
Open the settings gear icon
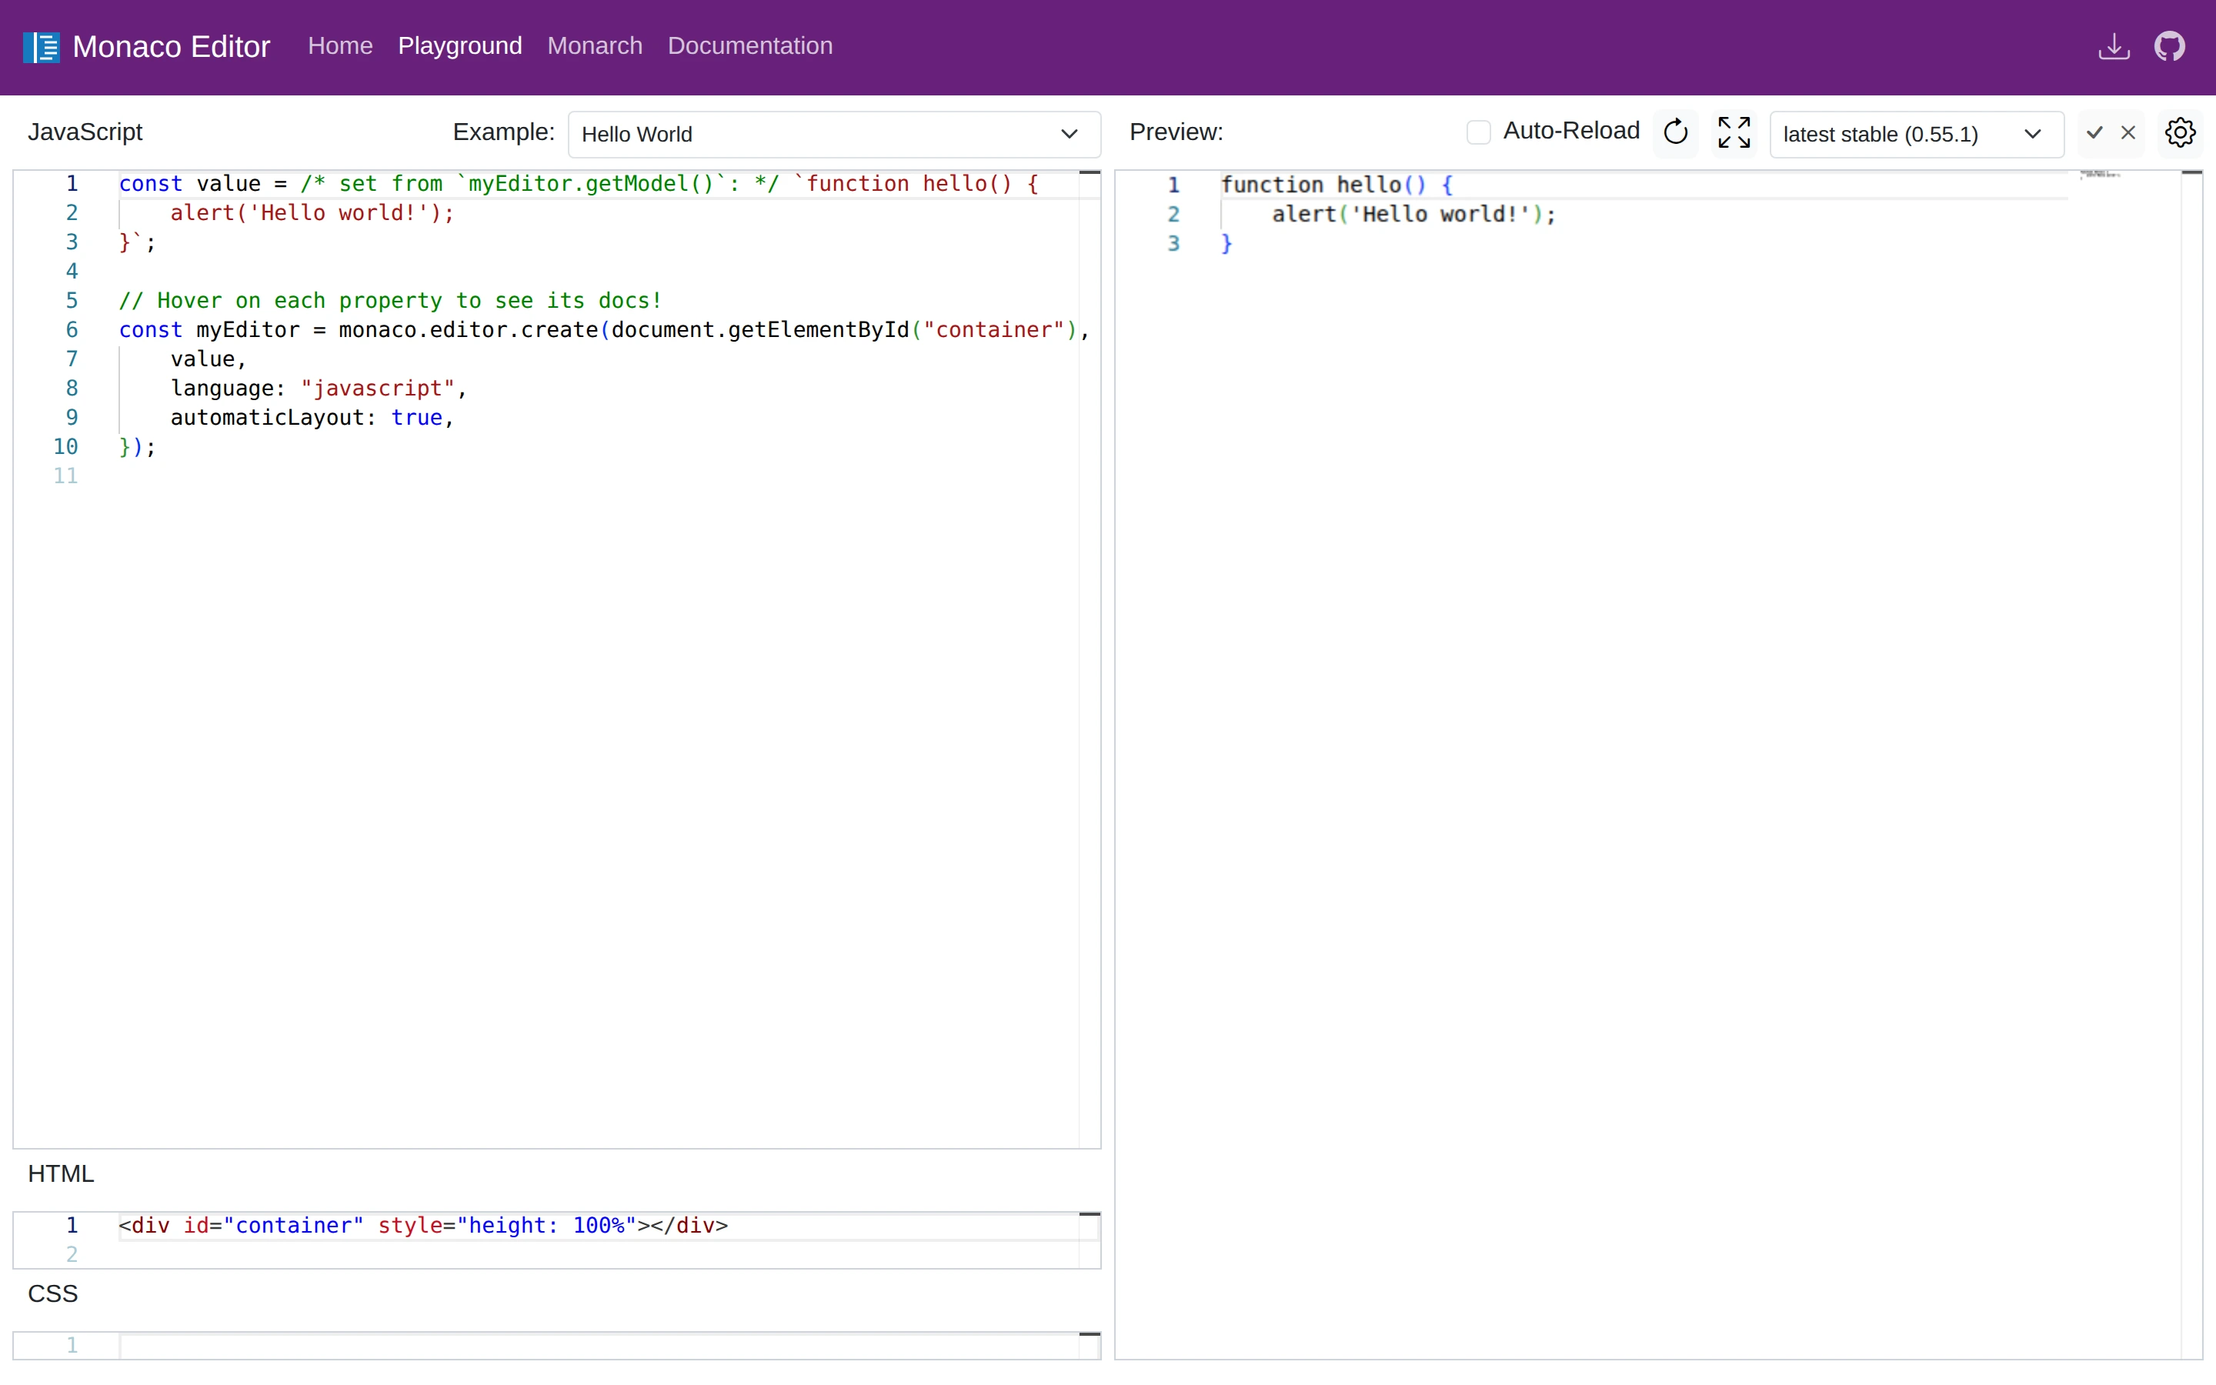coord(2181,133)
